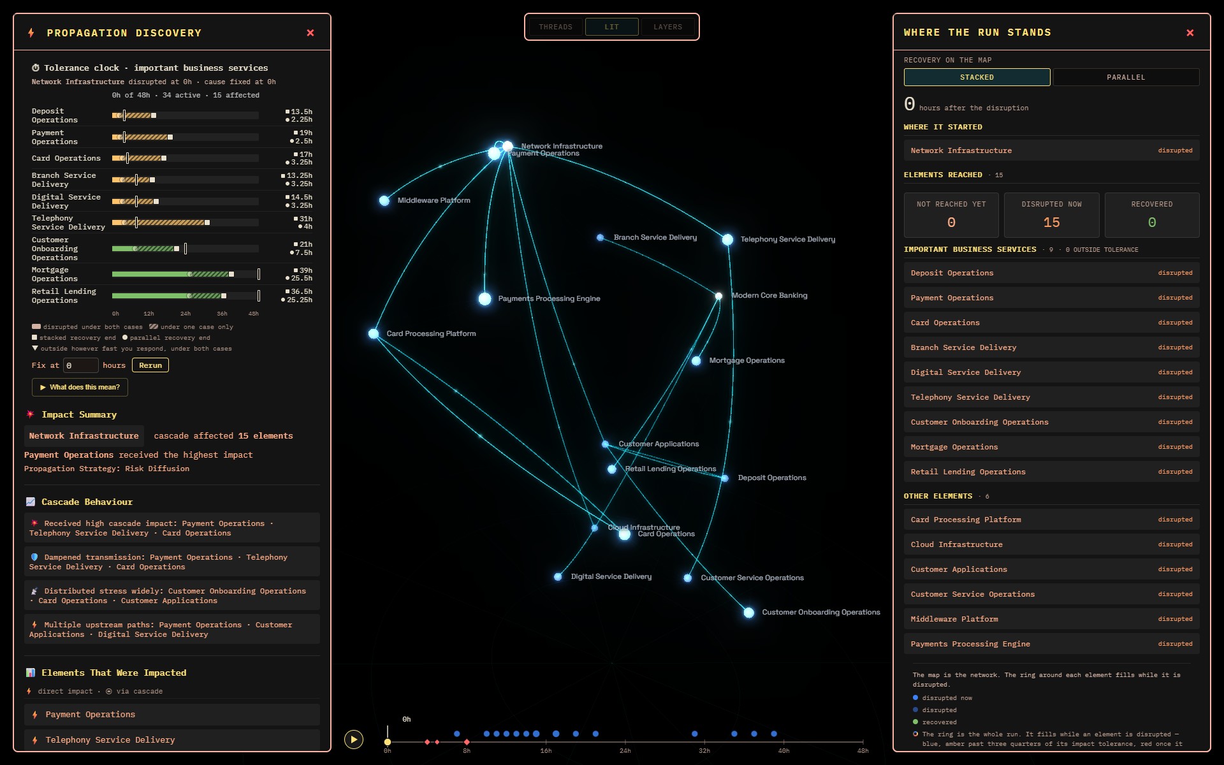Click the play button on the timeline
The image size is (1224, 765).
pos(354,739)
